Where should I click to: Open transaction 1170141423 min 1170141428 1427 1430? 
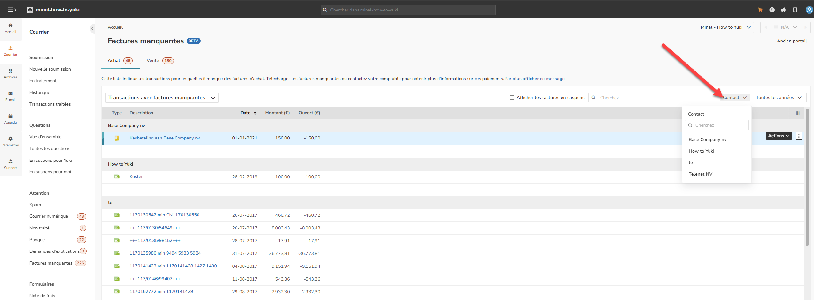[173, 266]
